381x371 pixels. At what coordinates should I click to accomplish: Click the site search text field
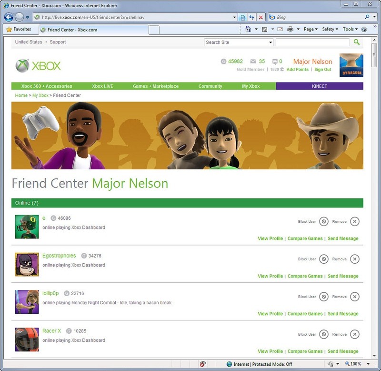[x=312, y=42]
